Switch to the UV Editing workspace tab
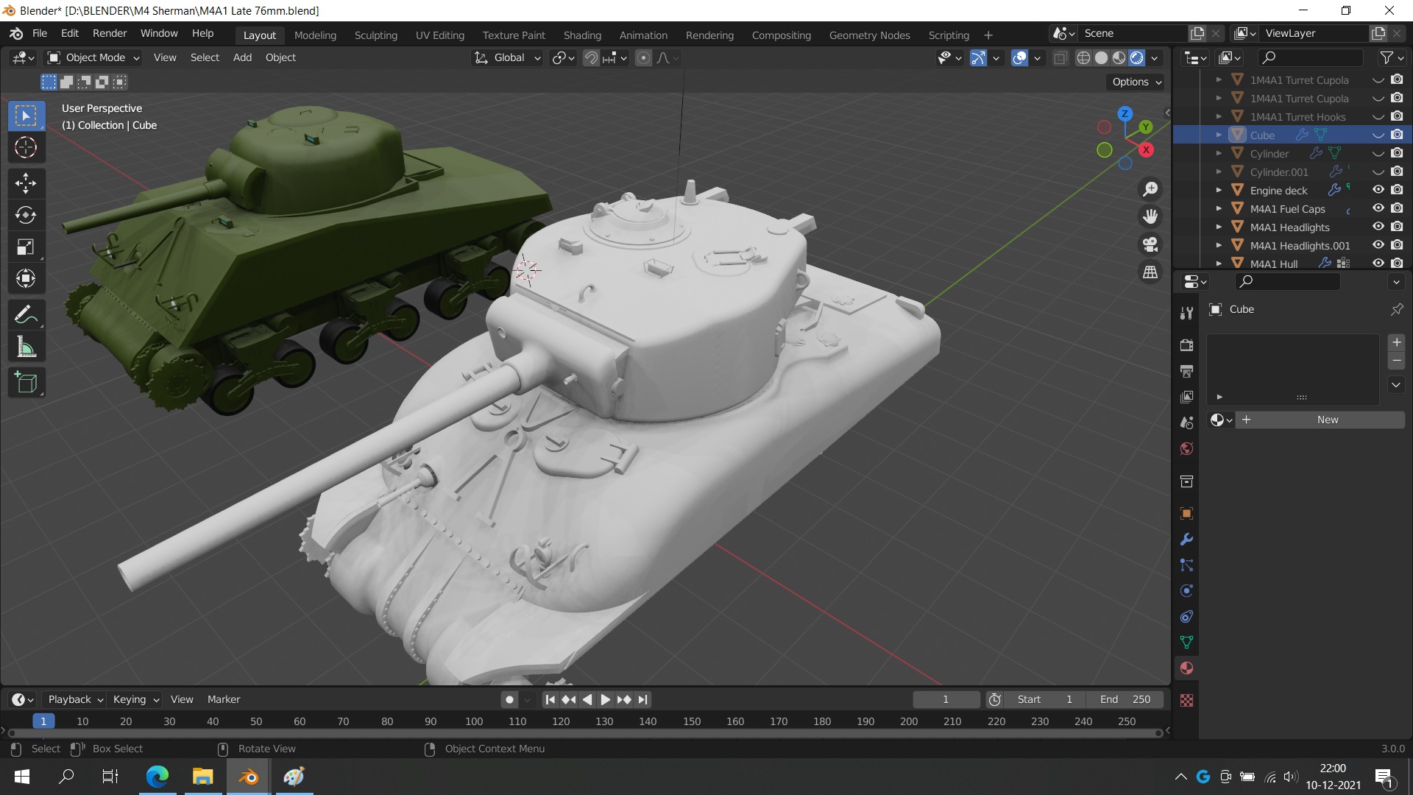Image resolution: width=1413 pixels, height=795 pixels. click(439, 35)
